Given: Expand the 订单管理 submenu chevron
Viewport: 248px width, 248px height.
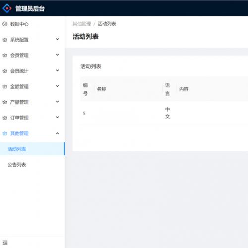Looking at the screenshot, I should coord(58,117).
